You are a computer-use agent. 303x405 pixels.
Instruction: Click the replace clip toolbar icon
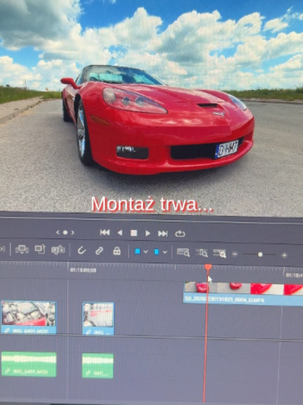tap(58, 250)
